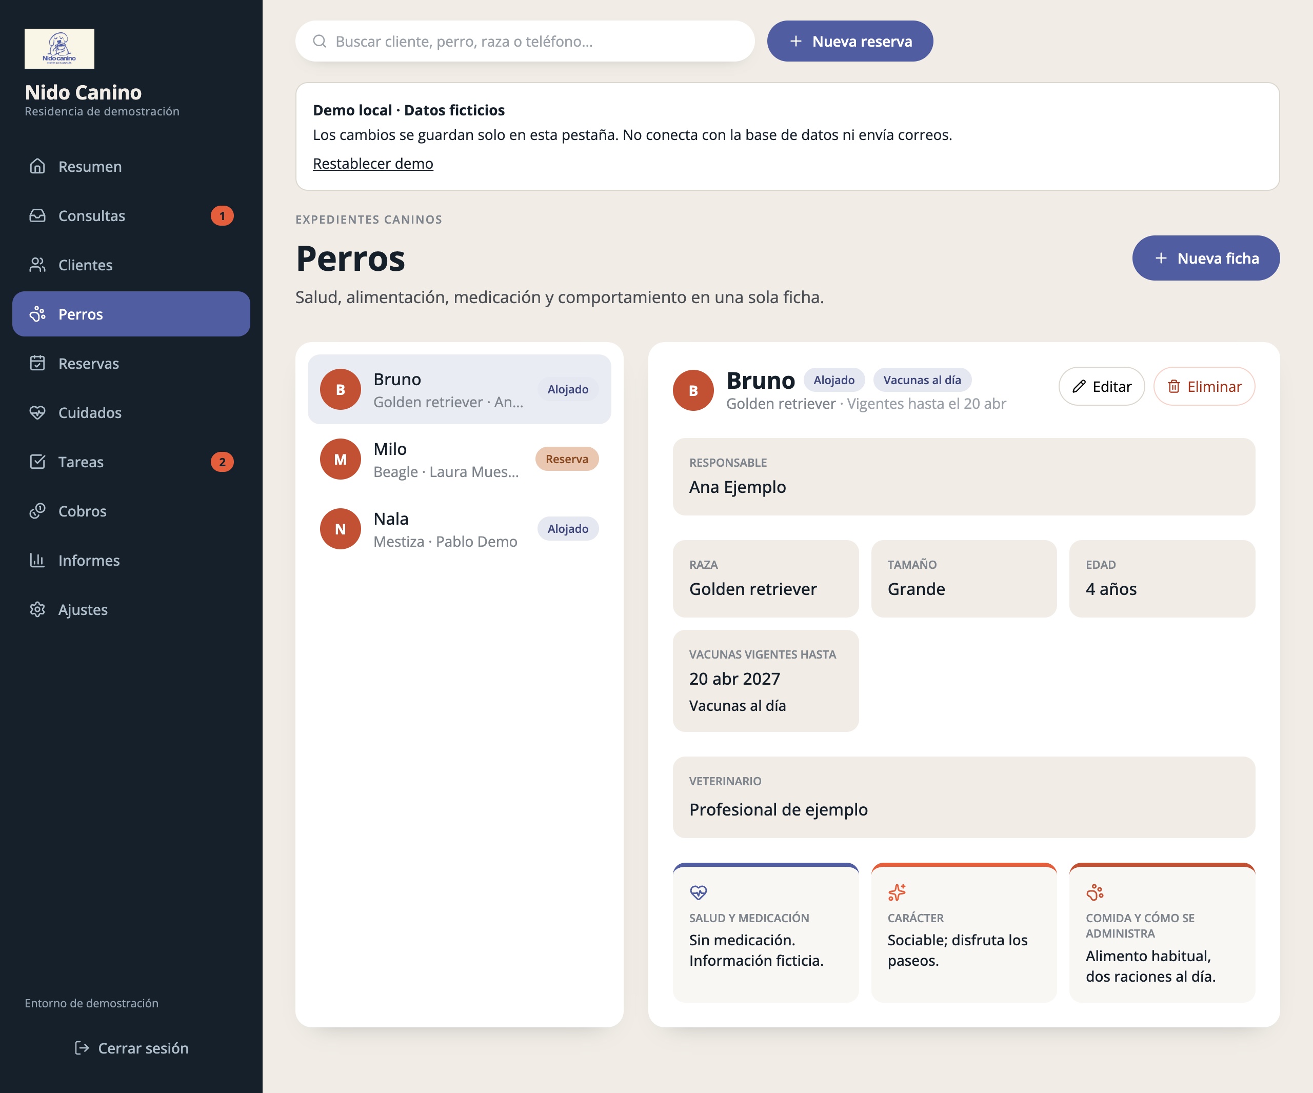Click the Profesional de ejemplo veterinarian value
Viewport: 1313px width, 1093px height.
tap(779, 810)
